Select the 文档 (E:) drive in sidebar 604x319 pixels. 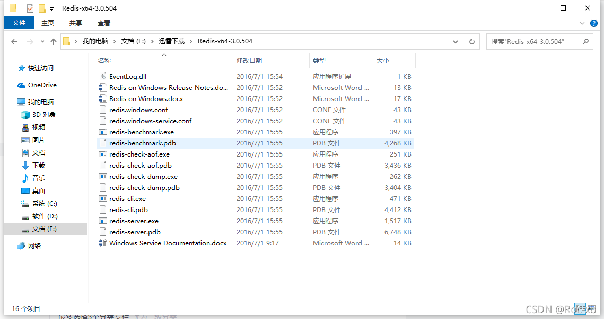[x=46, y=229]
